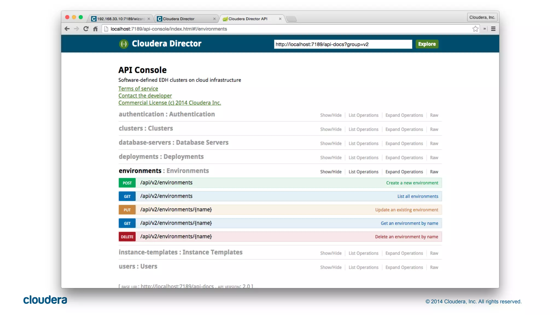Open Raw for environments
This screenshot has height=315, width=560.
pos(434,172)
